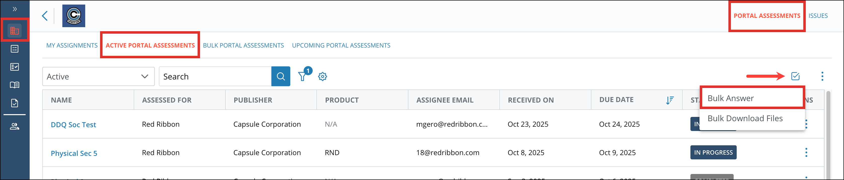The width and height of the screenshot is (844, 180).
Task: Toggle sort order on the Due Date column
Action: coord(670,100)
